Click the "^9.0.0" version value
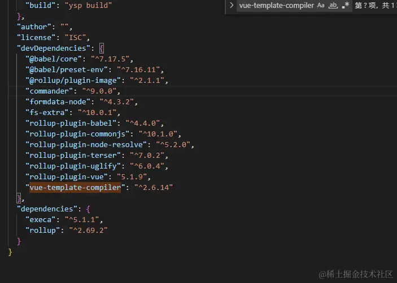 pos(99,91)
